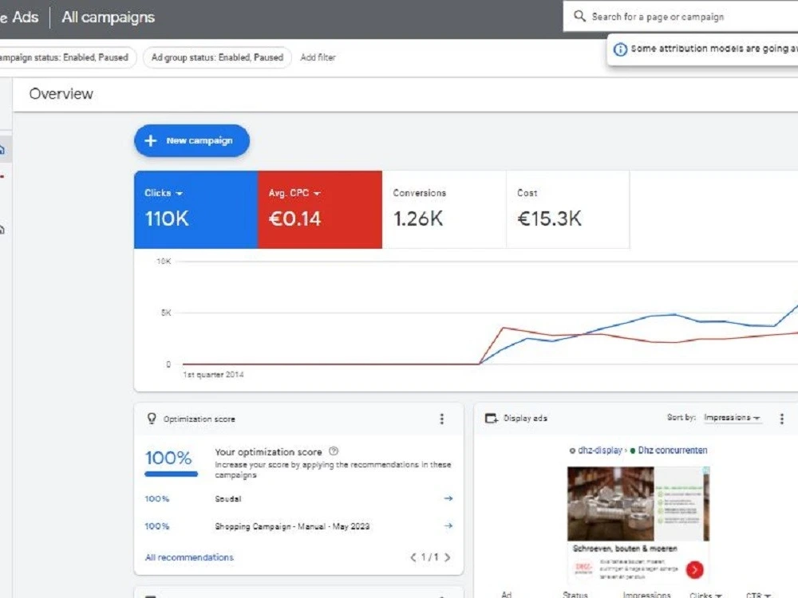
Task: Click the Display ads card icon
Action: [x=491, y=419]
